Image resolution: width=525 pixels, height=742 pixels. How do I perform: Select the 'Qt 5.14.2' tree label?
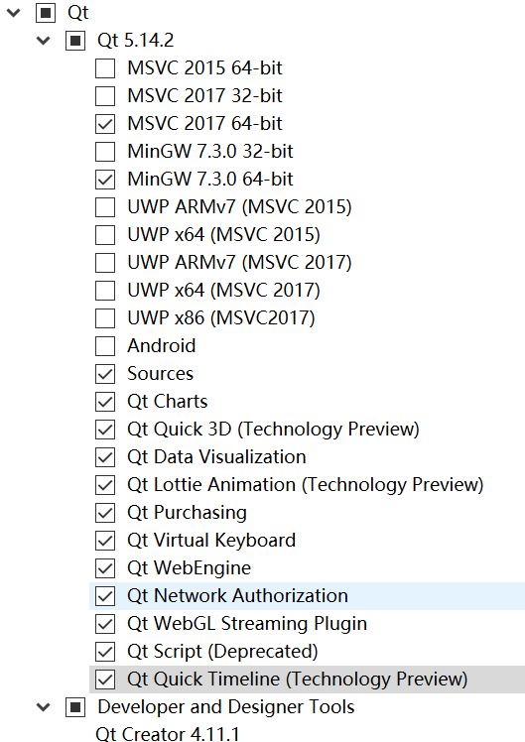pyautogui.click(x=136, y=41)
